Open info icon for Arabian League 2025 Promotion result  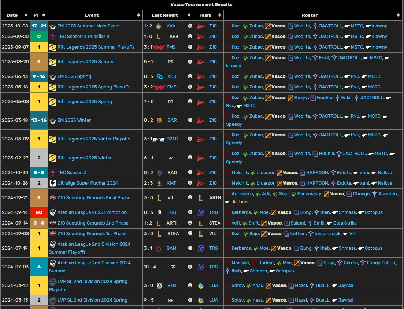(190, 212)
